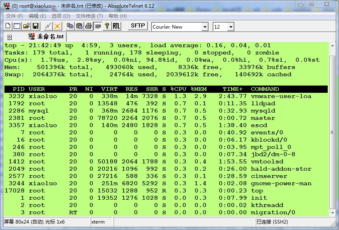Screen dimensions: 339x230
Task: Click the mysqld command text
Action: 263,111
